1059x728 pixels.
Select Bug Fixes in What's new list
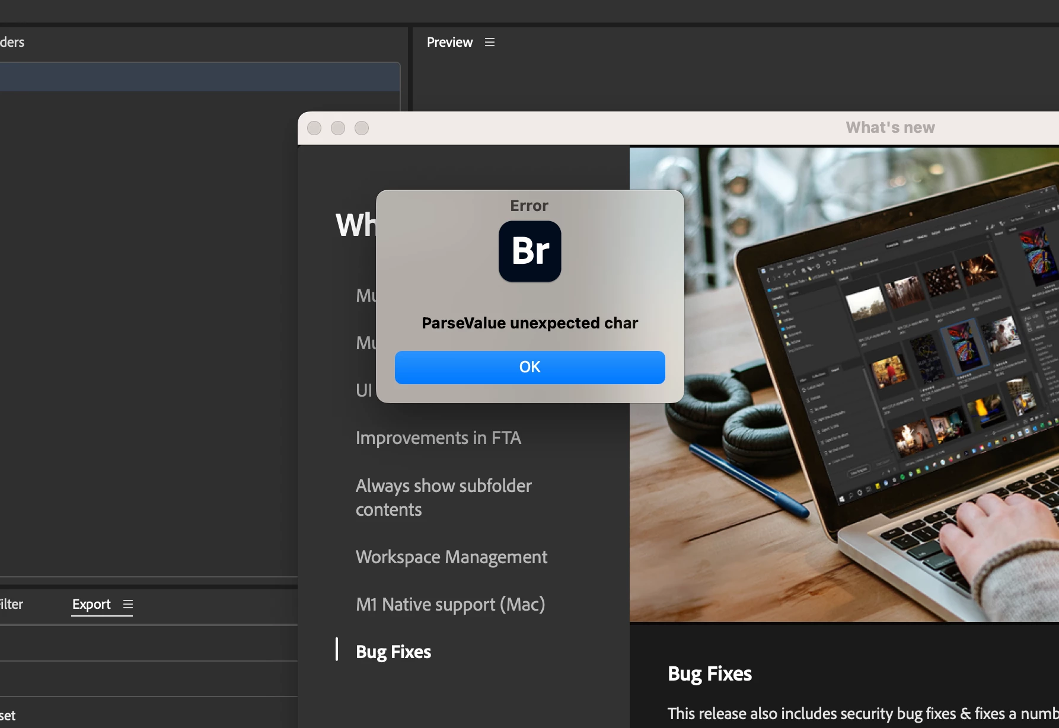(x=393, y=652)
